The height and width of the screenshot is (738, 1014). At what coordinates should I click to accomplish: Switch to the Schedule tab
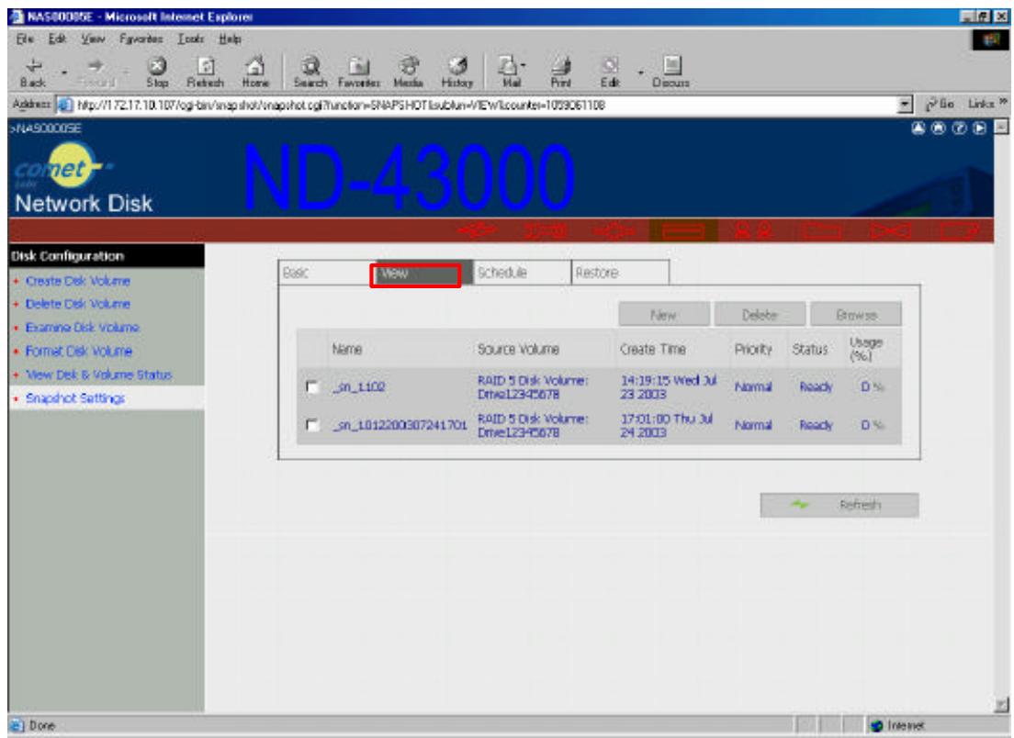pyautogui.click(x=522, y=273)
